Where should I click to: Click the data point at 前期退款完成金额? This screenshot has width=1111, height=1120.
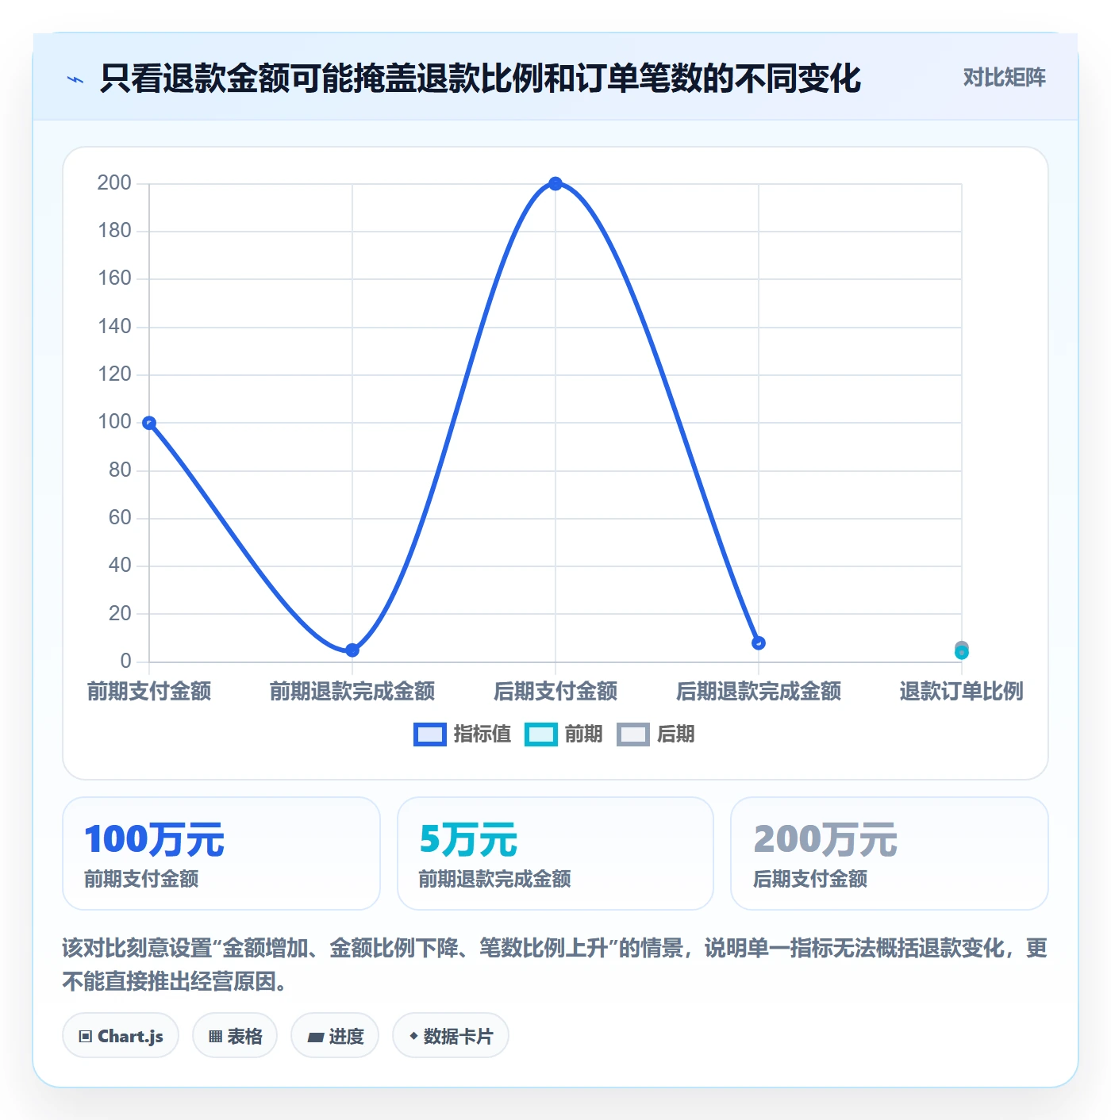(352, 650)
